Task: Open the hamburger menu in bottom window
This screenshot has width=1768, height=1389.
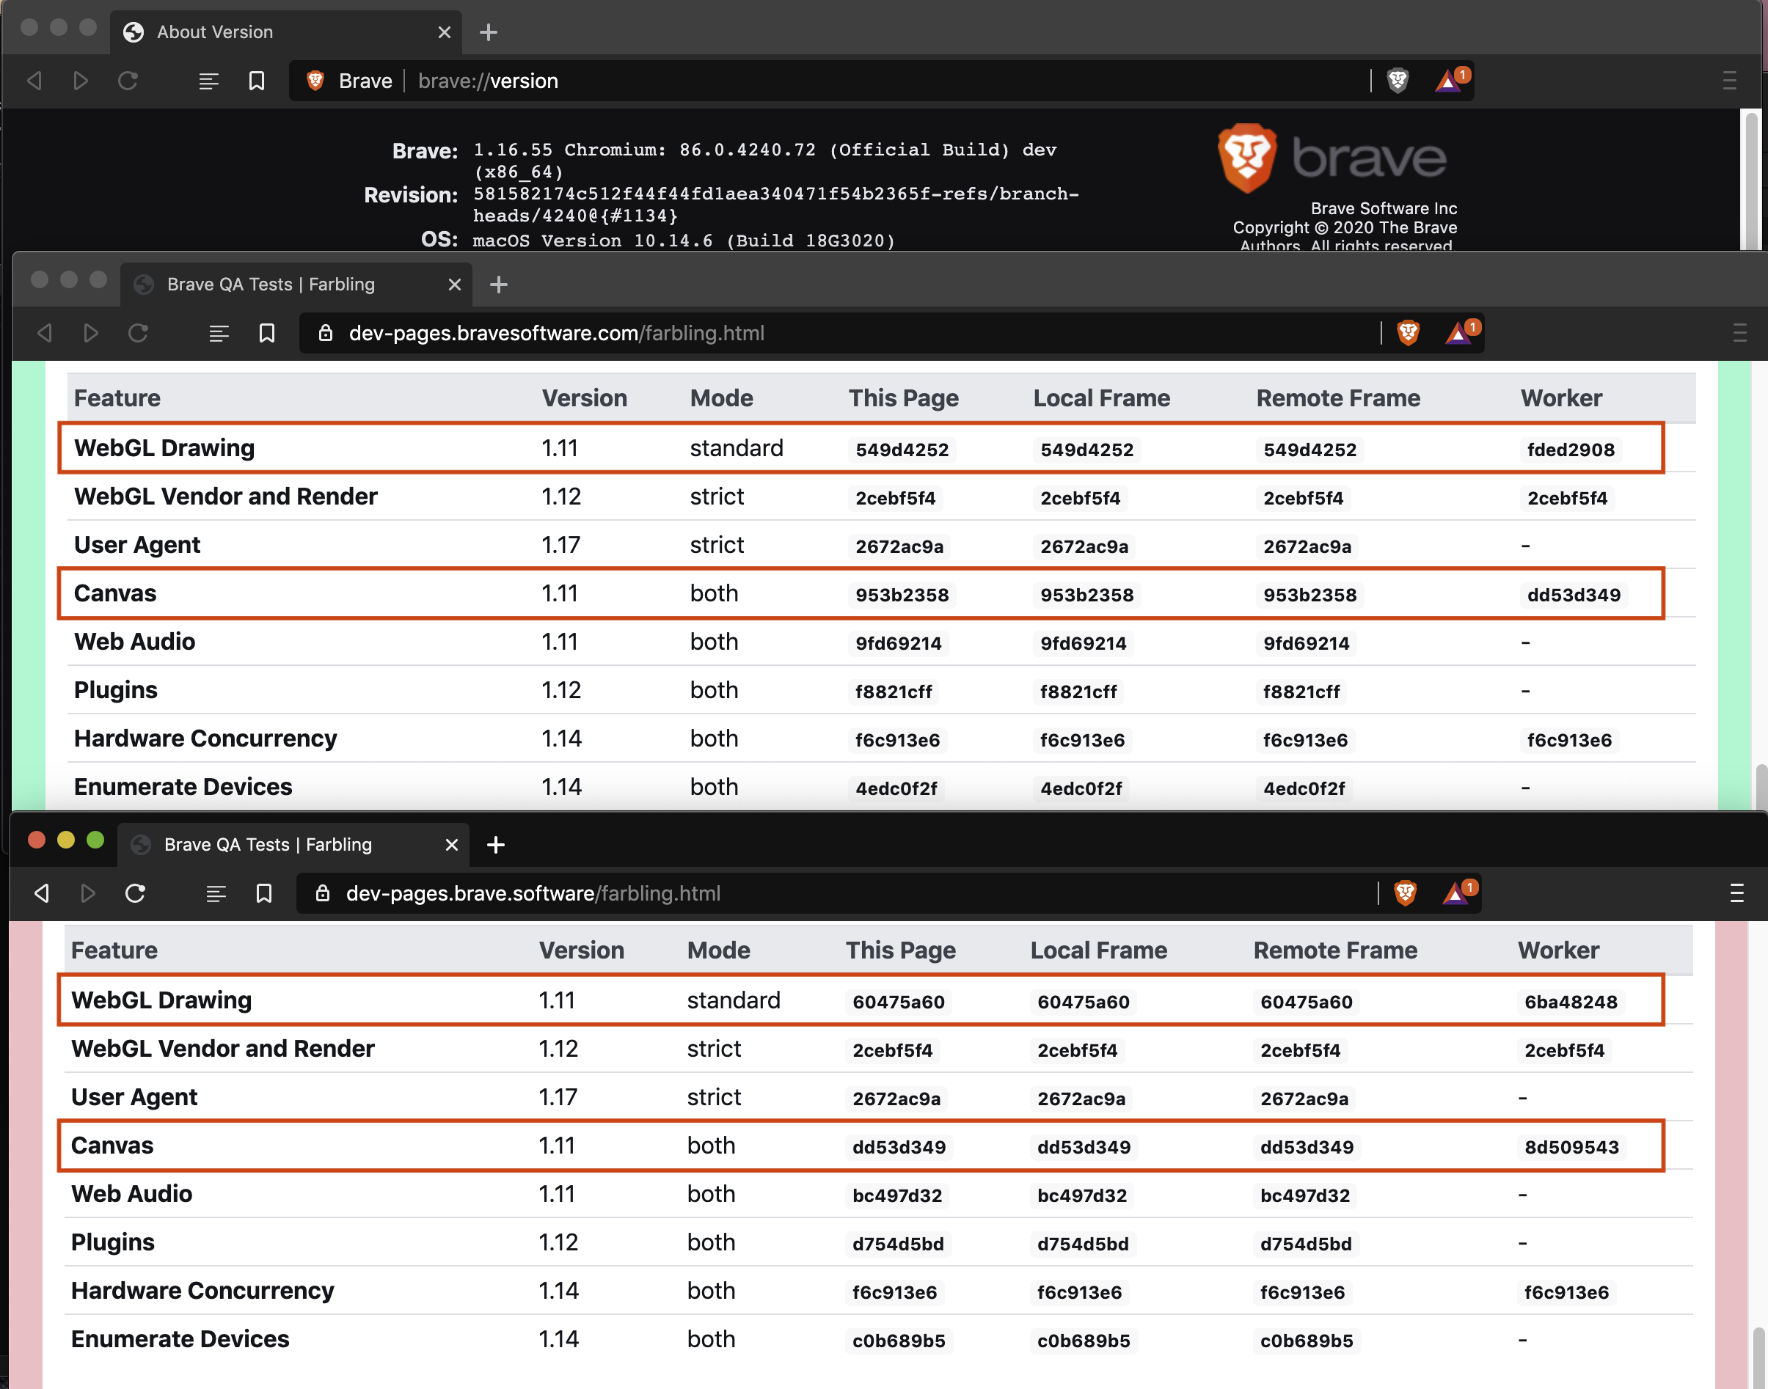Action: 1736,893
